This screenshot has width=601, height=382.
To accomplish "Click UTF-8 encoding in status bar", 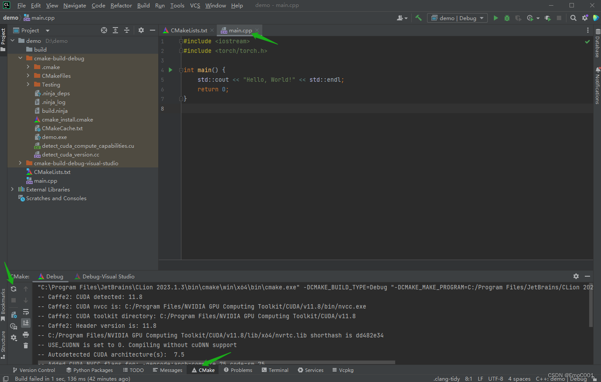I will tap(495, 379).
